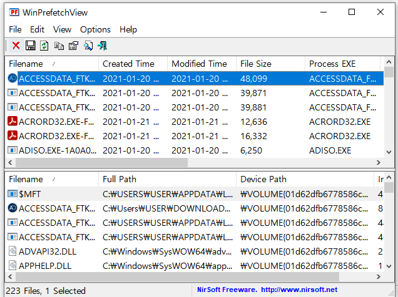Click the WinPrefetchView PF title bar icon
This screenshot has height=297, width=398.
[x=14, y=12]
